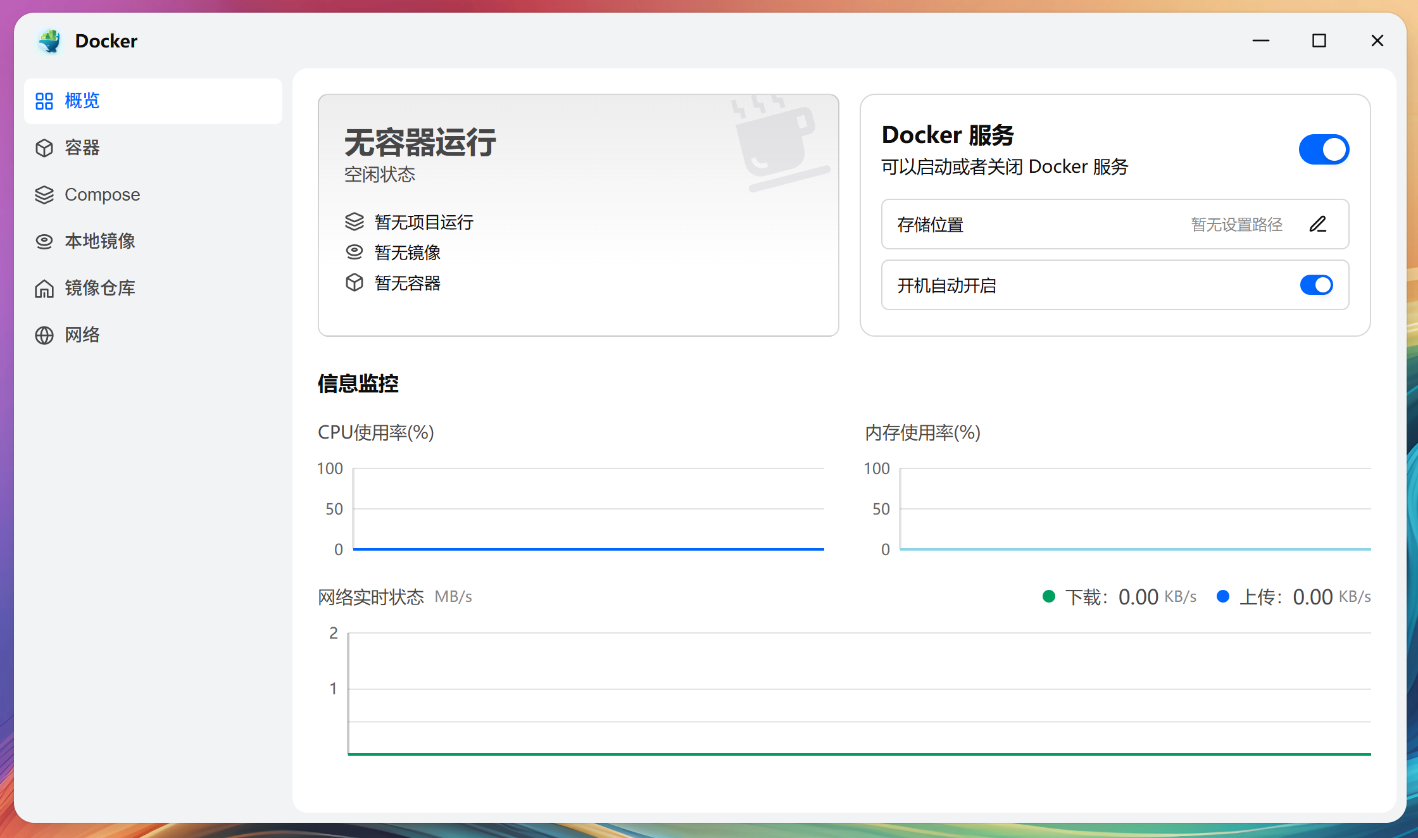1418x838 pixels.
Task: Click 暂无项目运行 status entry
Action: [422, 222]
